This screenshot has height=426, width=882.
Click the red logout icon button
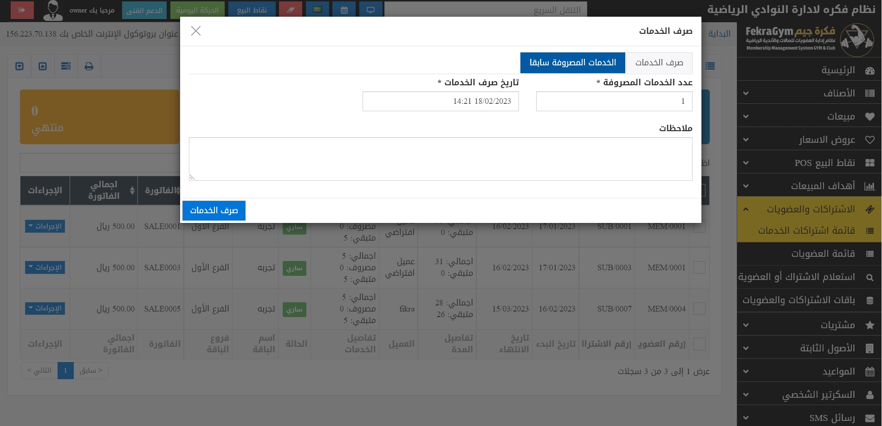click(x=22, y=10)
